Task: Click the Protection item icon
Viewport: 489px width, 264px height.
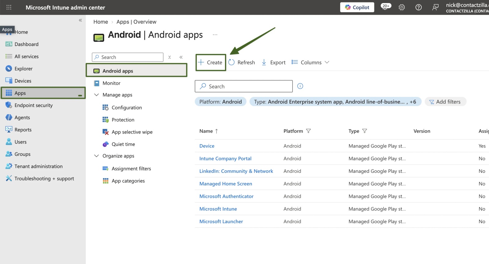Action: (105, 120)
